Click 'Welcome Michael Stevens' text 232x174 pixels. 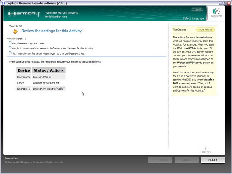(61, 13)
